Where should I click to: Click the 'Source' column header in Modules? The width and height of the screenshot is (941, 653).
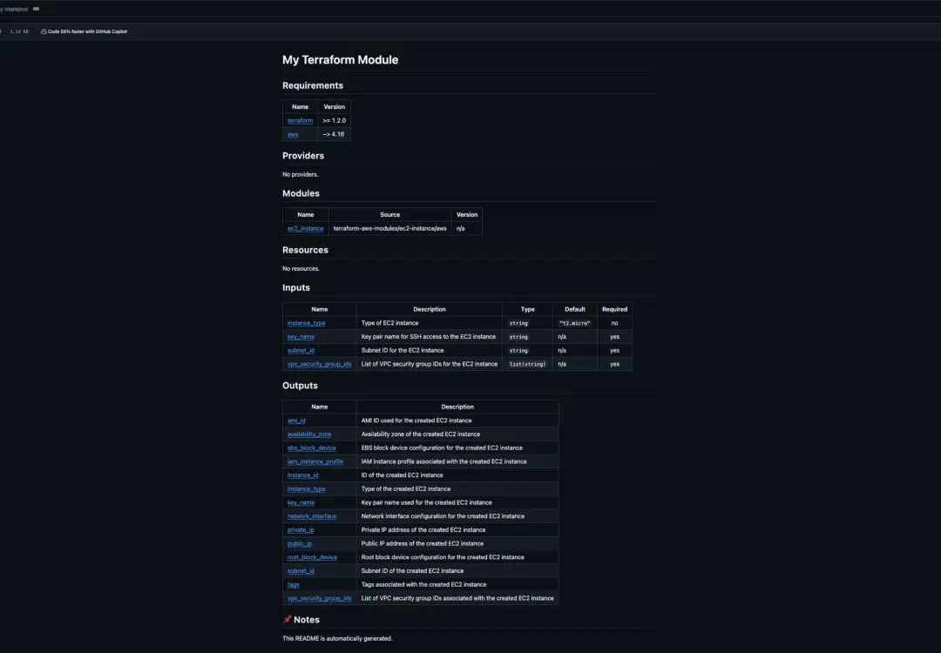390,215
